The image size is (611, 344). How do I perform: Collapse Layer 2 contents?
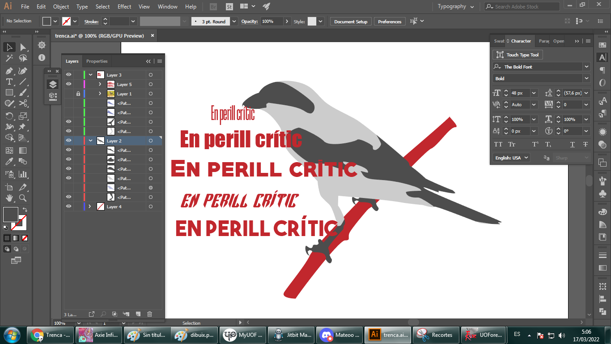point(90,141)
